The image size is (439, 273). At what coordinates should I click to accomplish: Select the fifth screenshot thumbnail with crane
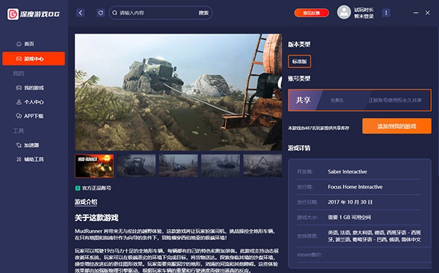[x=263, y=165]
